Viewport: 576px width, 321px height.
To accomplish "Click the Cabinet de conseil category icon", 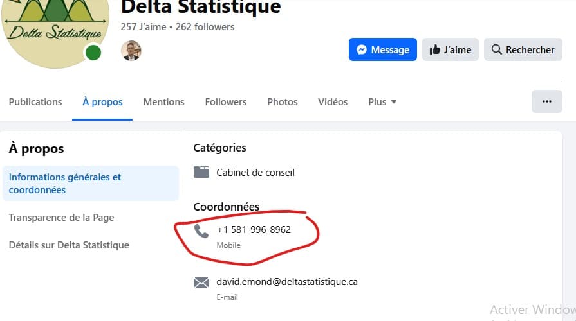I will pos(202,172).
